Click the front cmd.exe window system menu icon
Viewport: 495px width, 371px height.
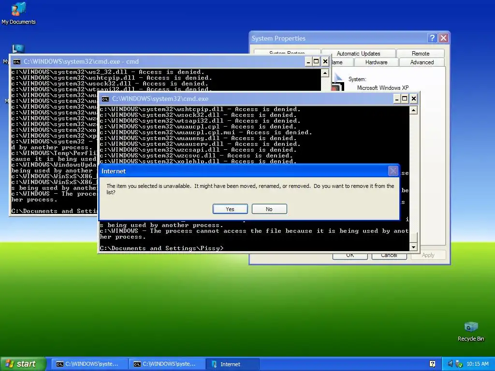coord(105,99)
